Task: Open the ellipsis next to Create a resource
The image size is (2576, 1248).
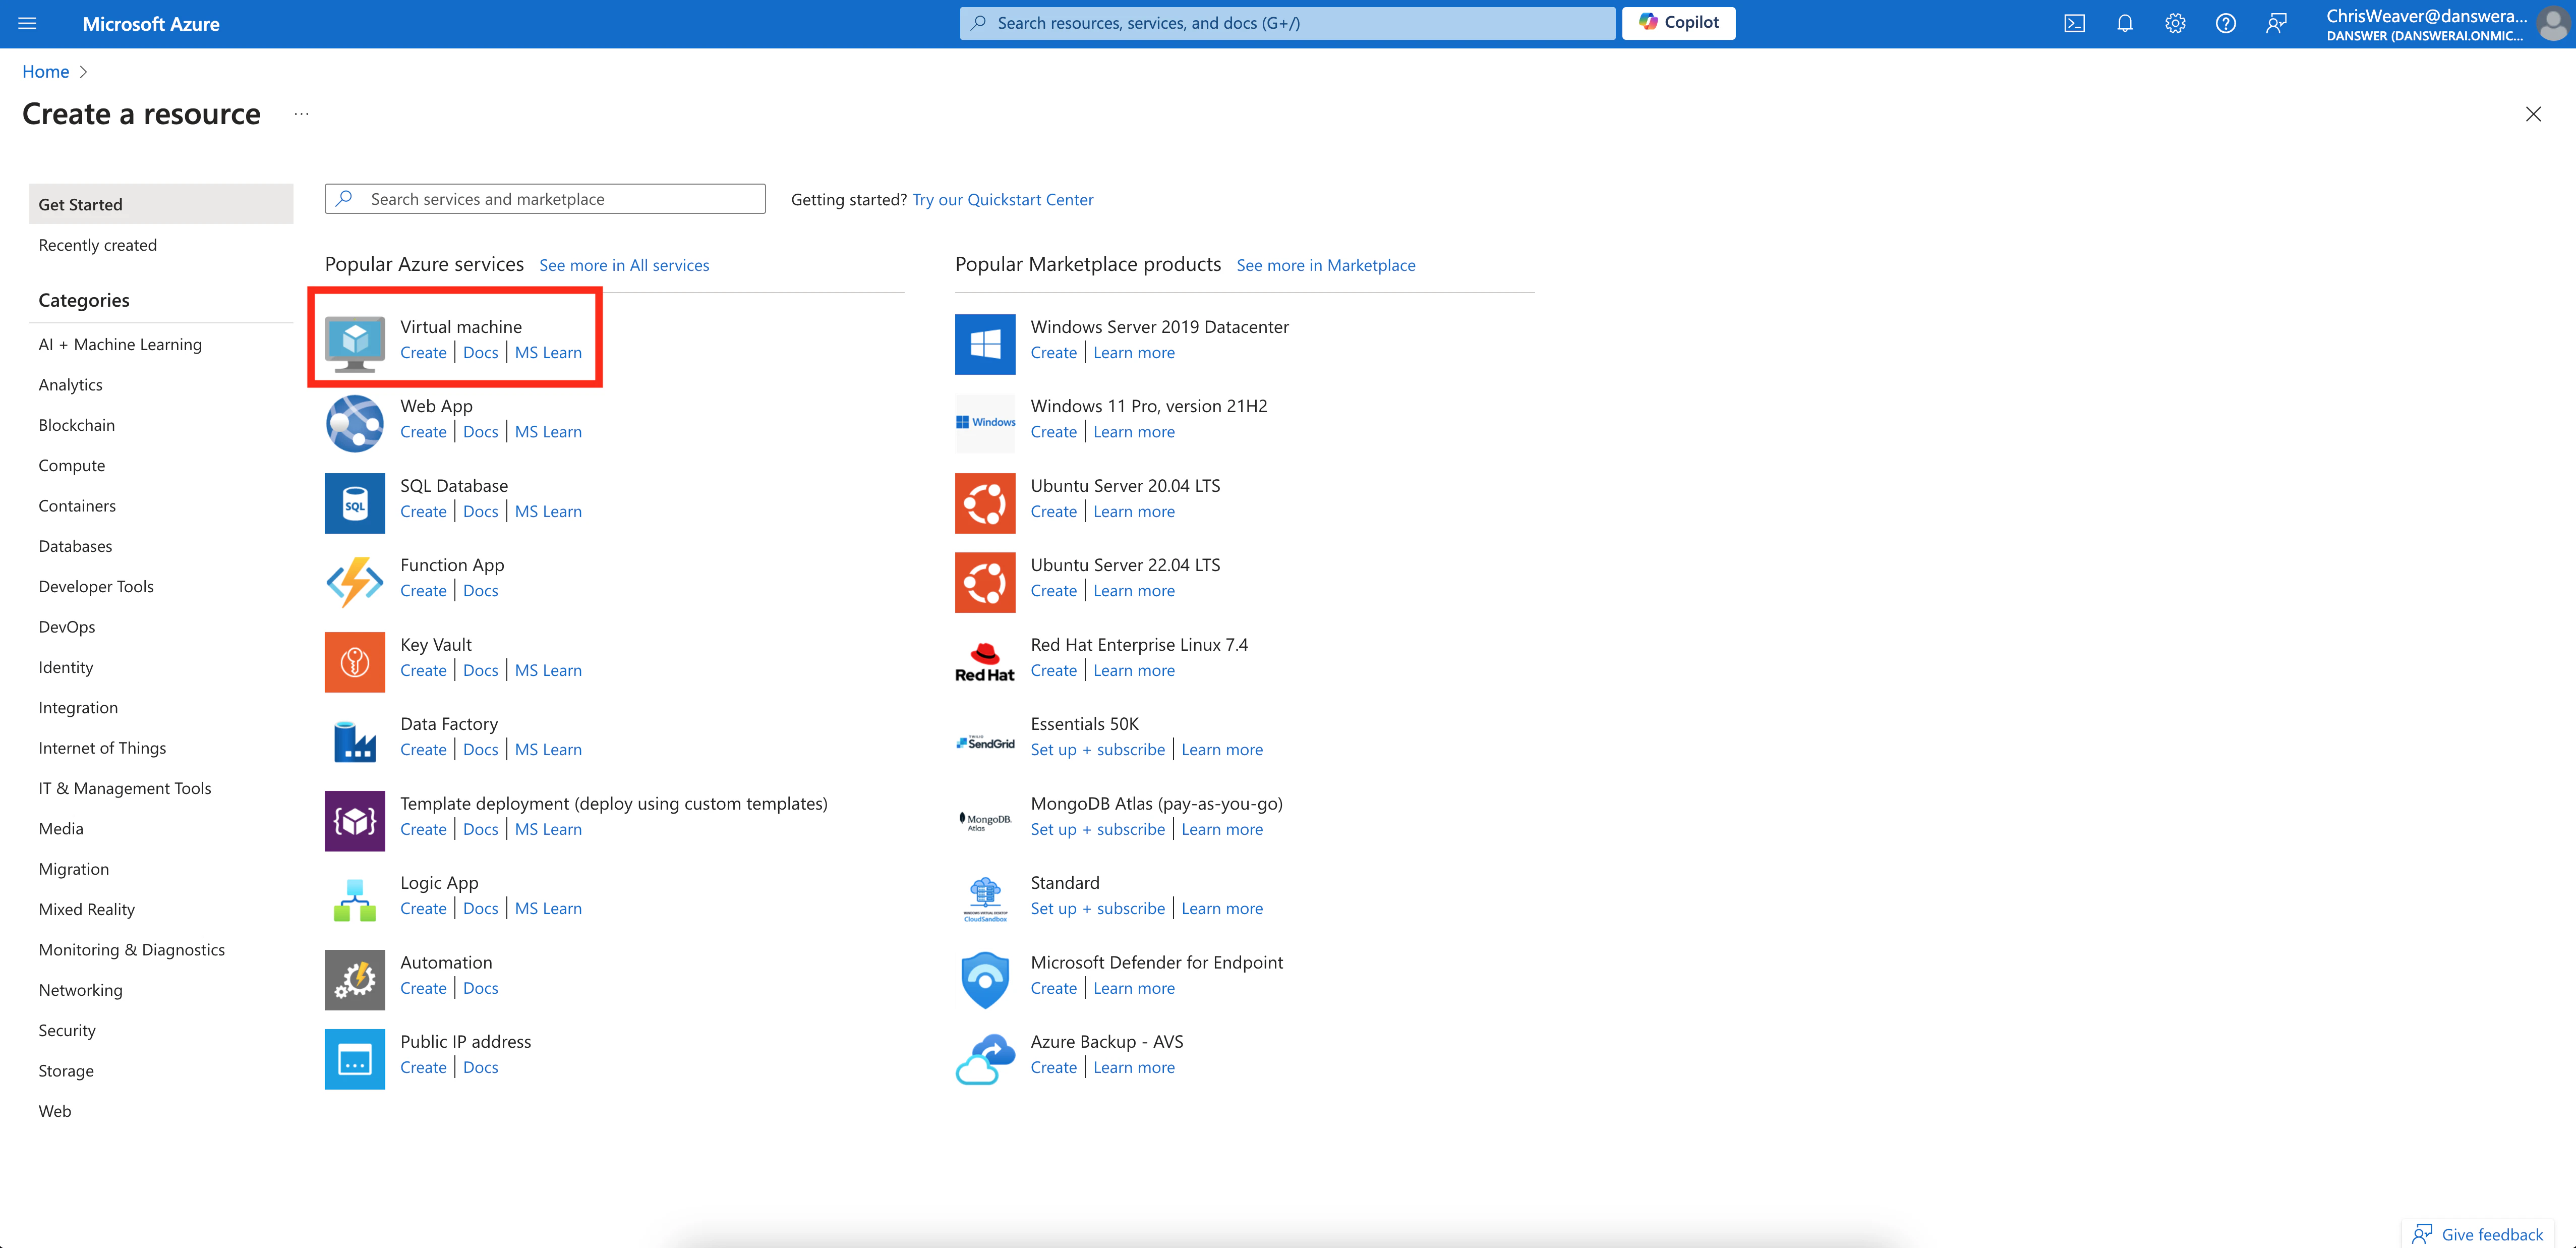Action: coord(301,114)
